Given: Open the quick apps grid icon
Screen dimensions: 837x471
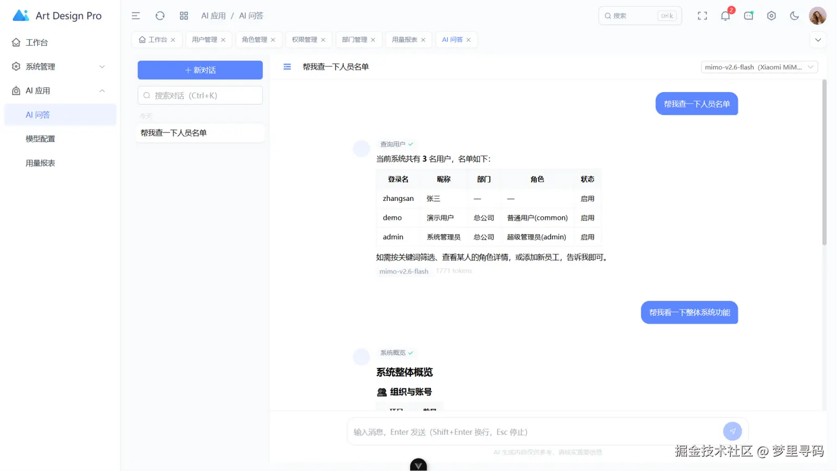Looking at the screenshot, I should tap(184, 16).
